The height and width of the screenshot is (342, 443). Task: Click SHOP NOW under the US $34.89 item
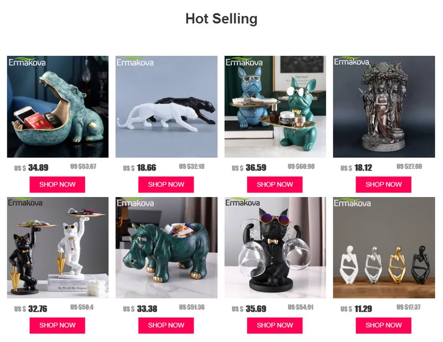[58, 184]
